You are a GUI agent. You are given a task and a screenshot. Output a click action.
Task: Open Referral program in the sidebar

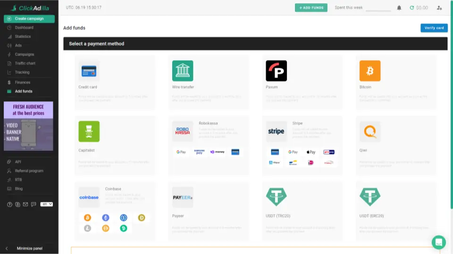click(29, 171)
